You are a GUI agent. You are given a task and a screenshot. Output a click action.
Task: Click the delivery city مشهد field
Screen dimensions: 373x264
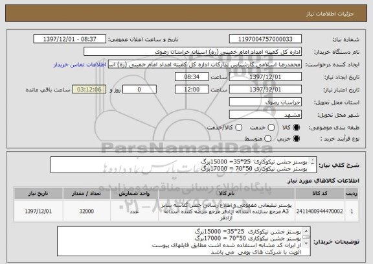[x=266, y=115]
